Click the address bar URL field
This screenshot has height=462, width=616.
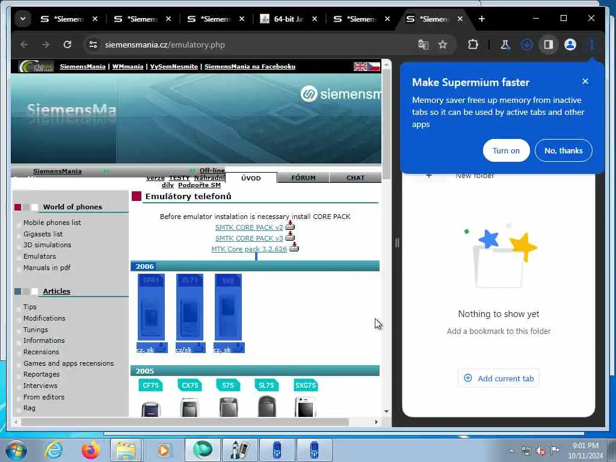click(251, 45)
